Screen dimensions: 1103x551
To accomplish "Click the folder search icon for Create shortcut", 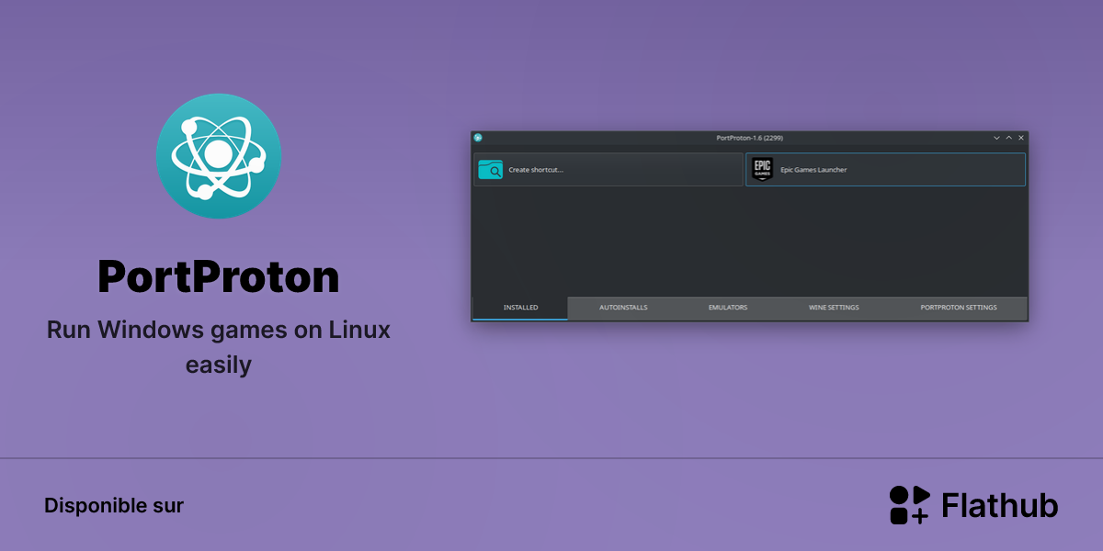I will point(491,170).
